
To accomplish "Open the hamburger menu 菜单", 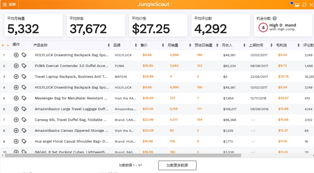I will (9, 5).
